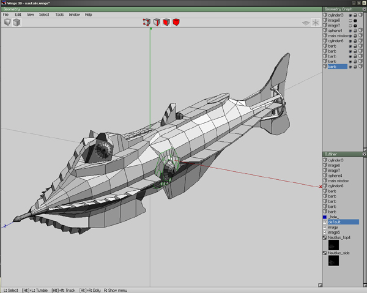Toggle visibility of sphere4 object
The height and width of the screenshot is (293, 367).
point(350,31)
